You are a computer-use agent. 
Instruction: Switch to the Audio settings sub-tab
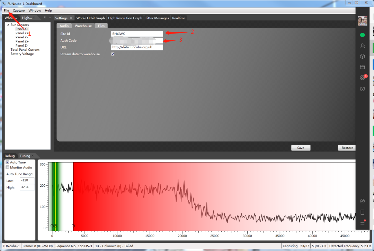pos(64,26)
